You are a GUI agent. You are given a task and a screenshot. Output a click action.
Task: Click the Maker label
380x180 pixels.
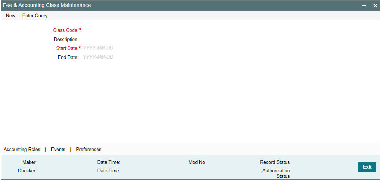[x=29, y=162]
